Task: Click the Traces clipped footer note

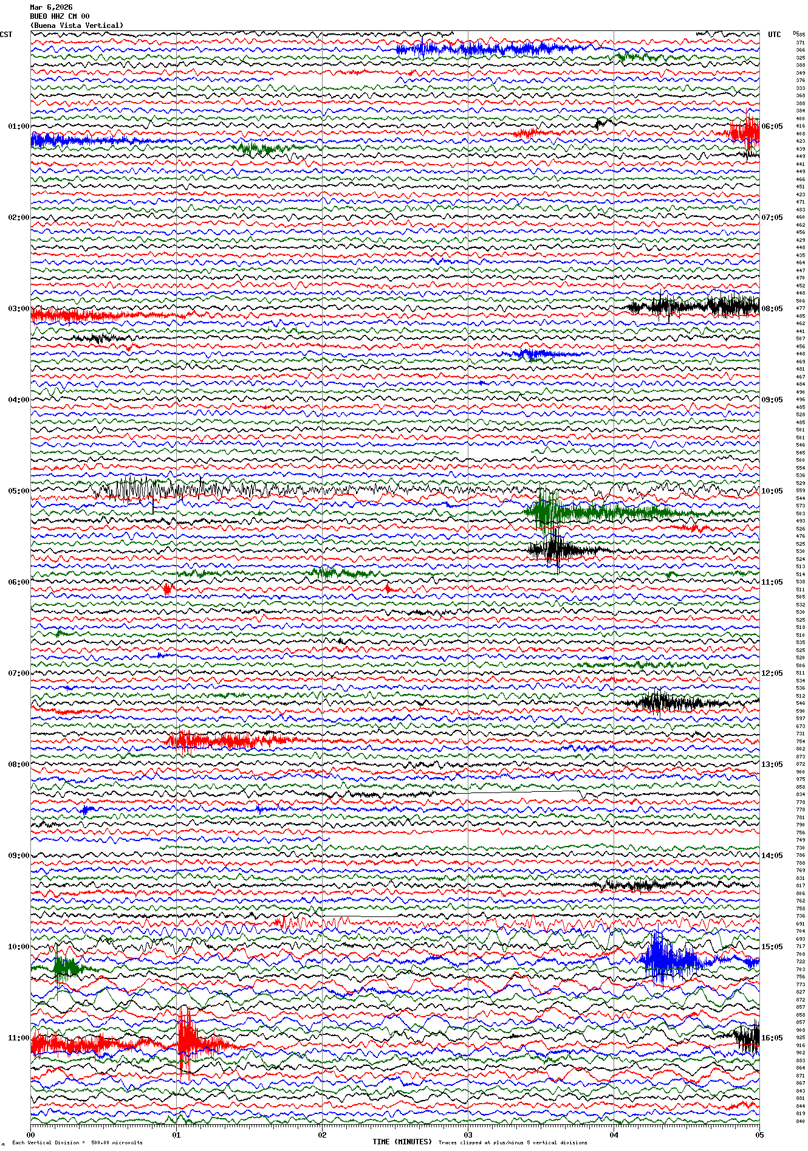Action: [513, 1142]
